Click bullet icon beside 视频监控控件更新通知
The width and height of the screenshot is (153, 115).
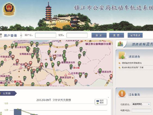[x=119, y=63]
